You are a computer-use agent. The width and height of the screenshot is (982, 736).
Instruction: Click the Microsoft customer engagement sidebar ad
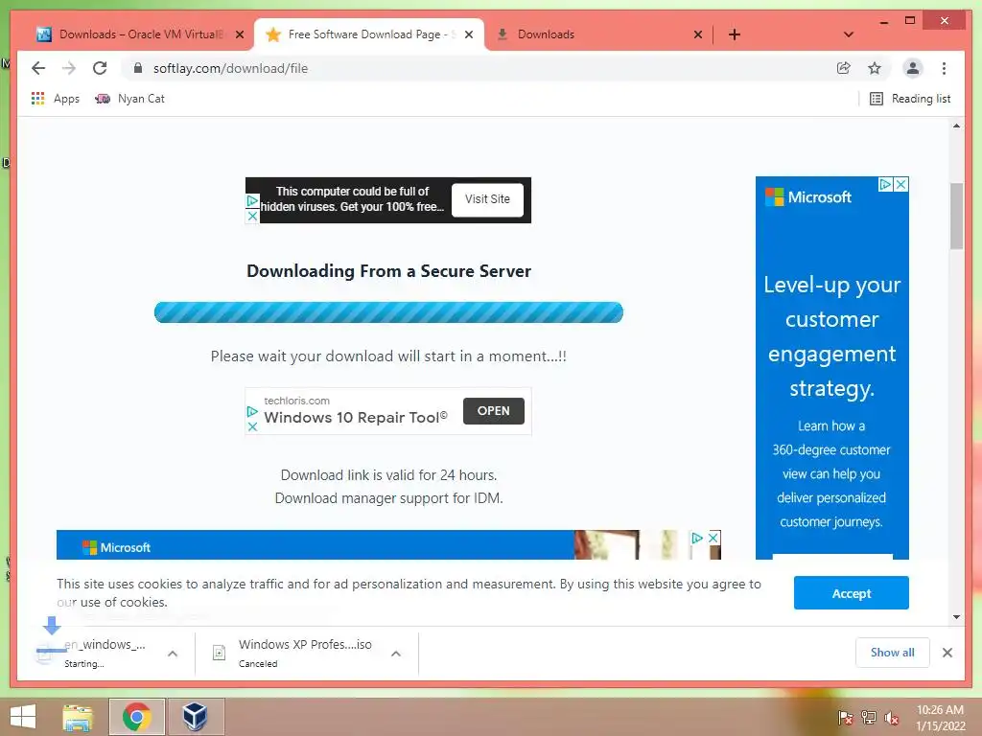coord(831,368)
